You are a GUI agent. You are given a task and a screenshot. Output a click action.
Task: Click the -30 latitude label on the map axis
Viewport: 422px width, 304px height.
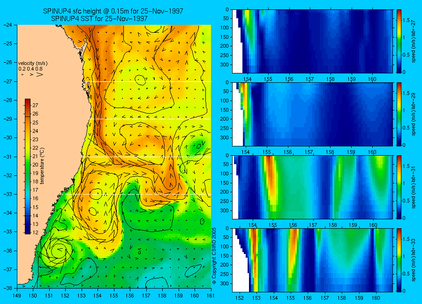[x=8, y=138]
